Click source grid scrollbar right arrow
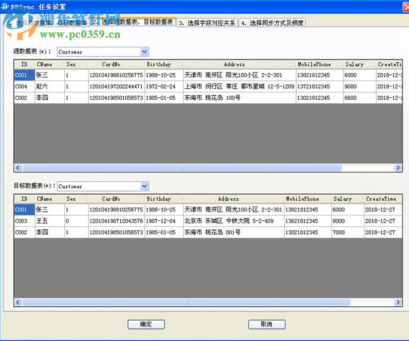 [x=398, y=167]
